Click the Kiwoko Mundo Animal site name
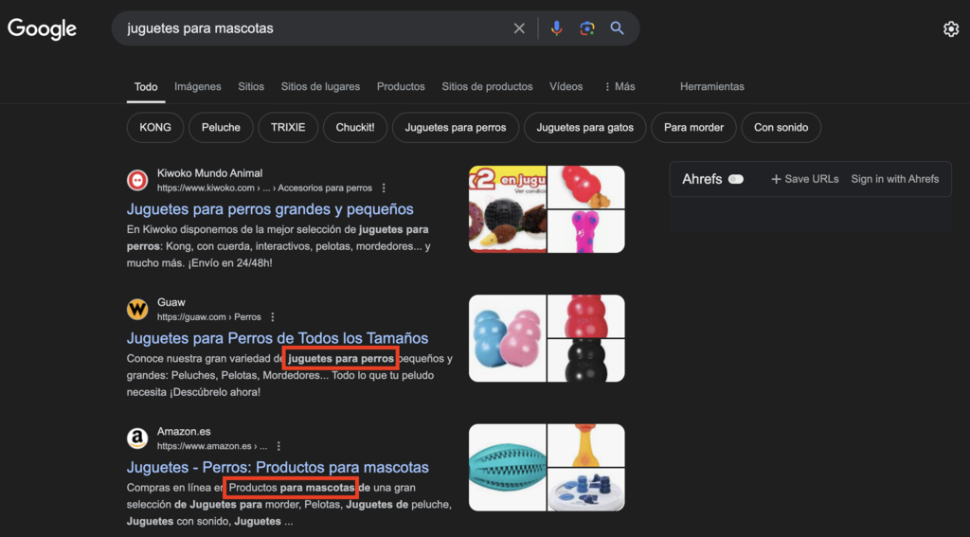Screen dimensions: 970x537 [209, 173]
